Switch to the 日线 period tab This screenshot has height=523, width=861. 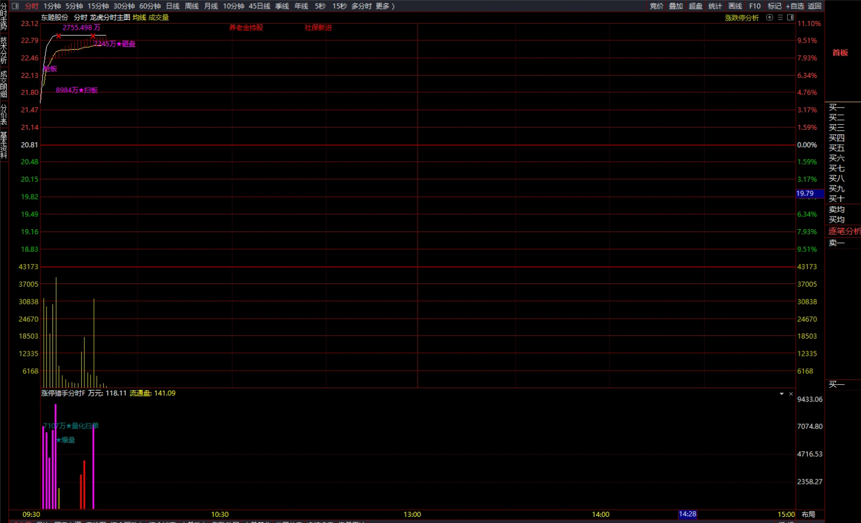(173, 6)
